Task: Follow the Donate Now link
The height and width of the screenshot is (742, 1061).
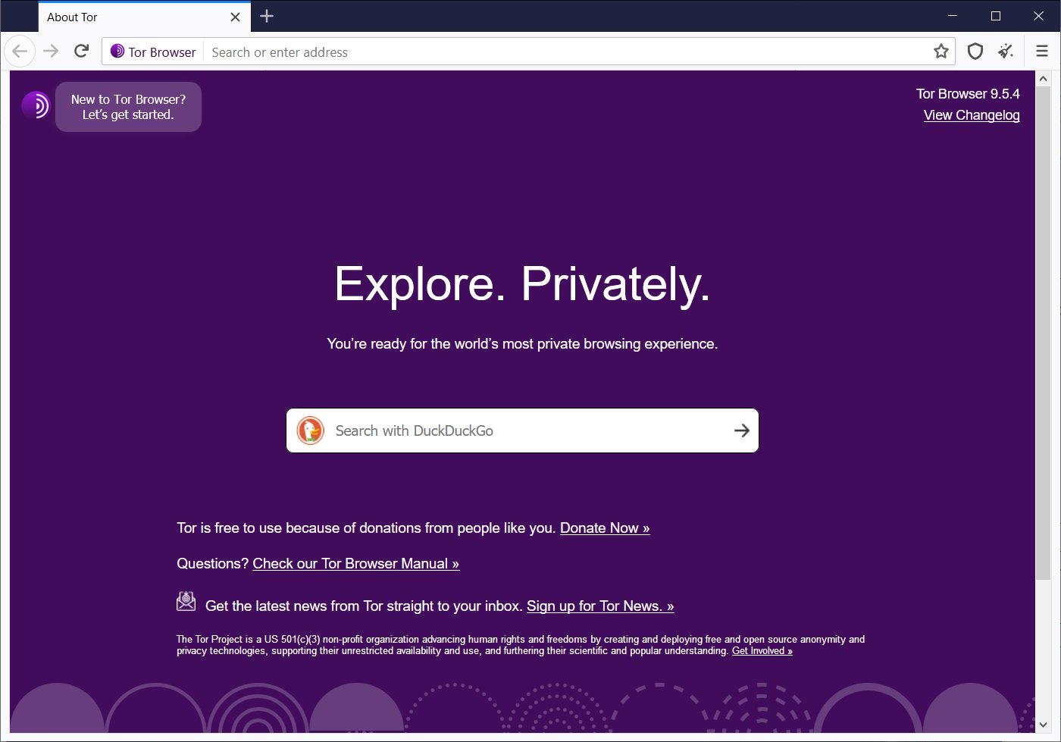Action: (x=605, y=528)
